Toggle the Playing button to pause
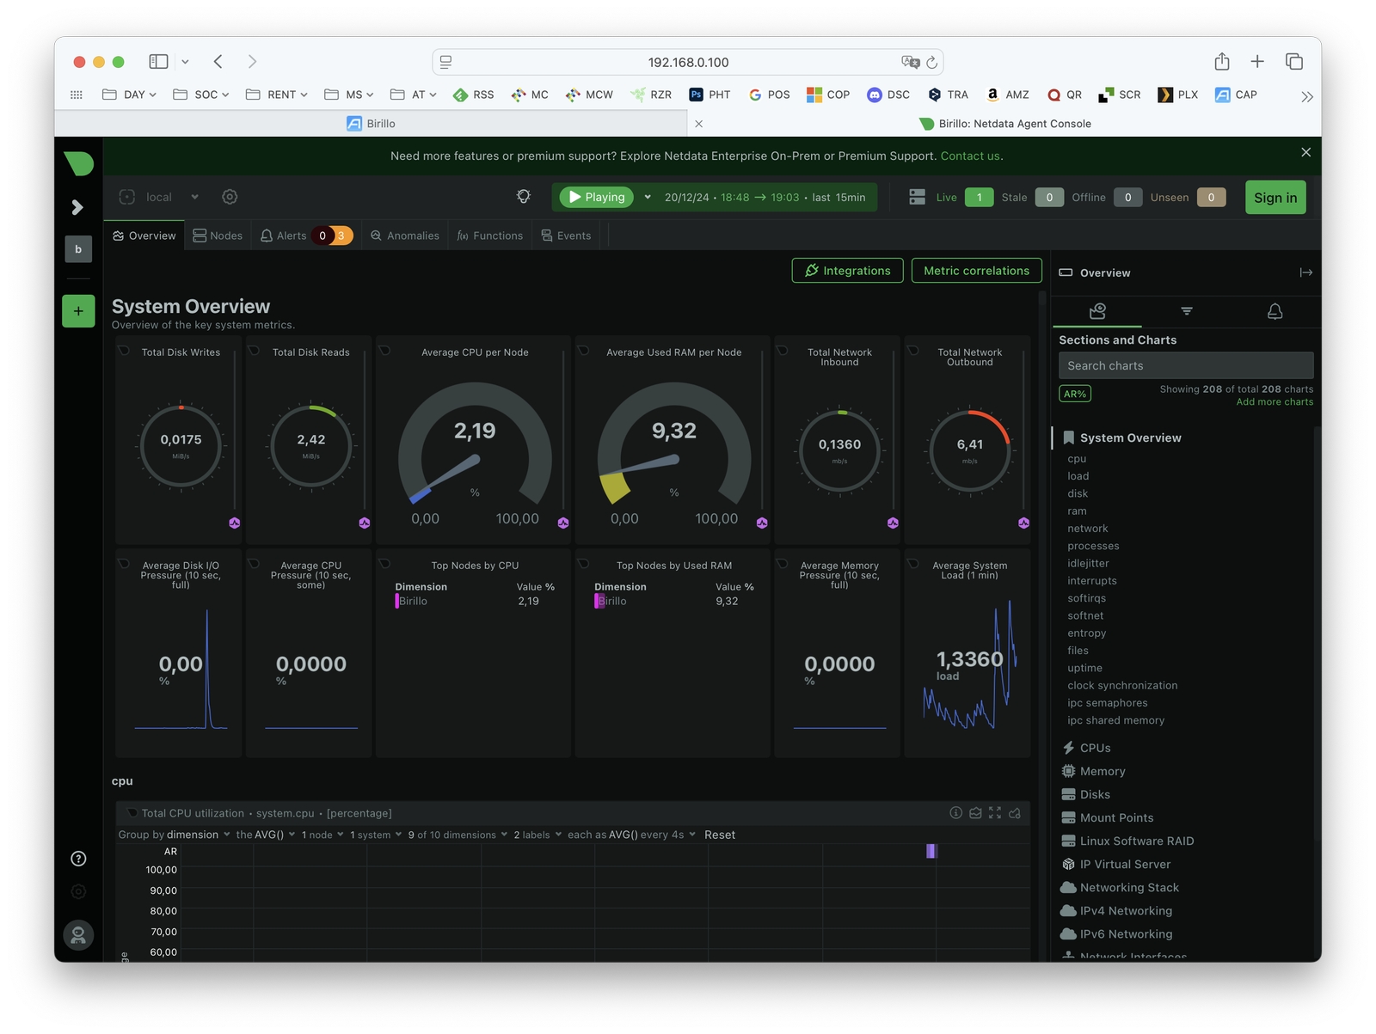This screenshot has width=1376, height=1034. [597, 197]
